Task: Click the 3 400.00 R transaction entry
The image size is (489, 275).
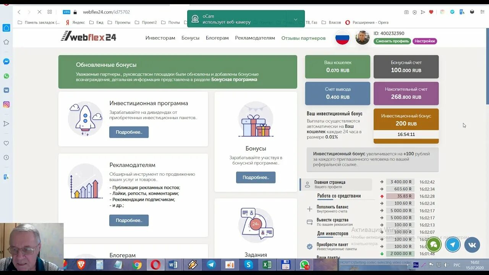Action: [x=400, y=182]
